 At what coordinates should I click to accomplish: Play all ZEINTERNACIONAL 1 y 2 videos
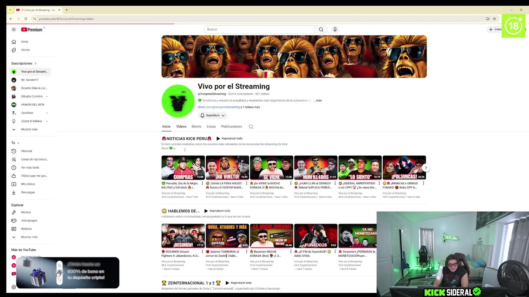coord(238,283)
